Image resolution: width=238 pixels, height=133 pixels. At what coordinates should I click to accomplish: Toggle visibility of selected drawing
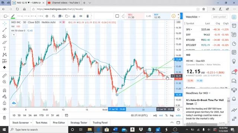pos(81,16)
